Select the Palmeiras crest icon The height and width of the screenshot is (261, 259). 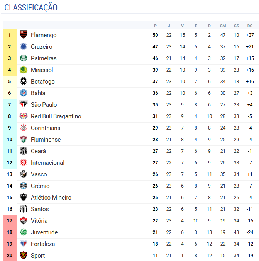pyautogui.click(x=24, y=58)
